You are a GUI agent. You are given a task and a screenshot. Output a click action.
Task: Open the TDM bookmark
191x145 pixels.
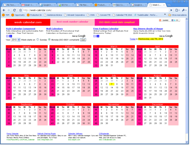(6, 15)
